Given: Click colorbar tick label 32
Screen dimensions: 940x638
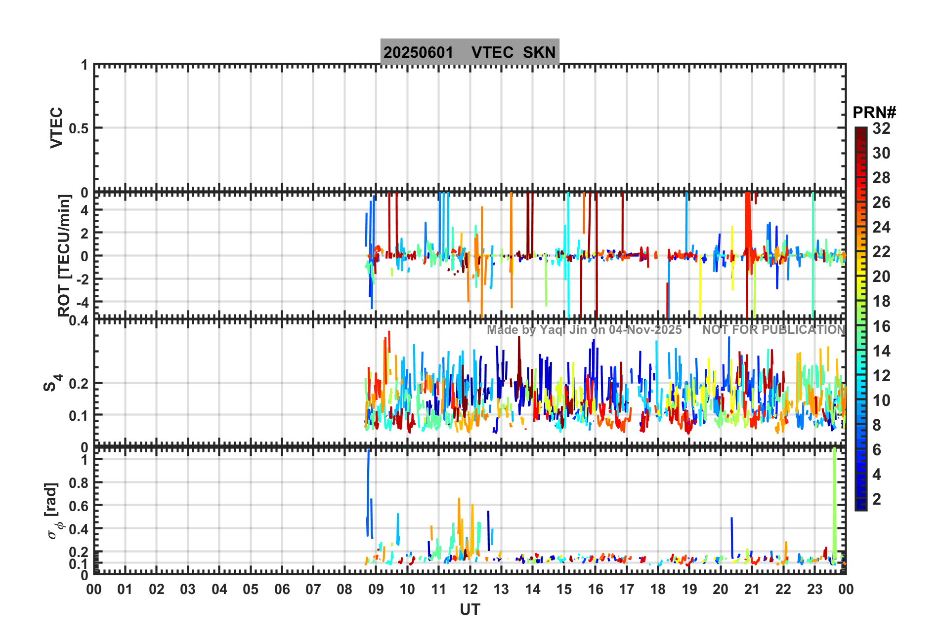Looking at the screenshot, I should point(881,128).
